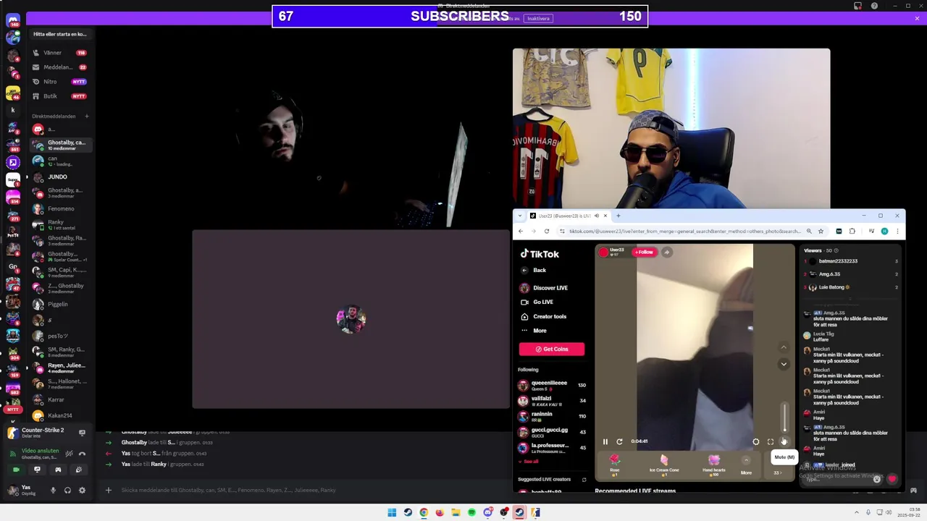Open Karrar direct message

pyautogui.click(x=59, y=399)
